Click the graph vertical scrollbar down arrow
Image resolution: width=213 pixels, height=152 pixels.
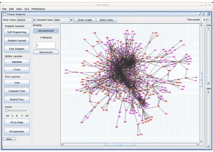(x=201, y=141)
